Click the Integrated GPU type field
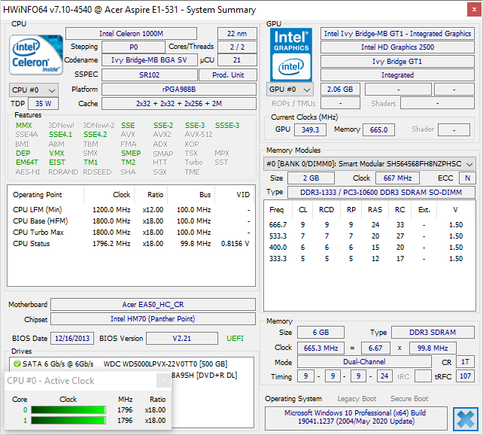Screen dimensions: 483x435 tap(397, 75)
